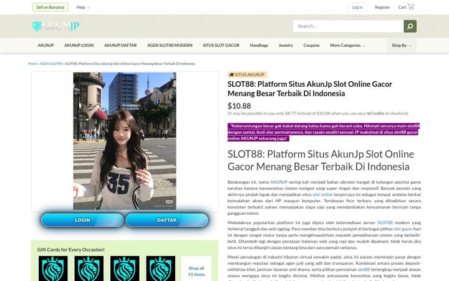Click the blue DAFTAR button

(x=167, y=220)
